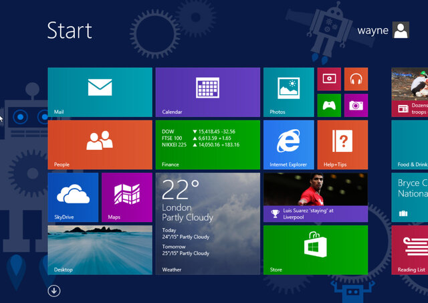Open the Mail tile
Screen dimensions: 428x303
tap(100, 92)
